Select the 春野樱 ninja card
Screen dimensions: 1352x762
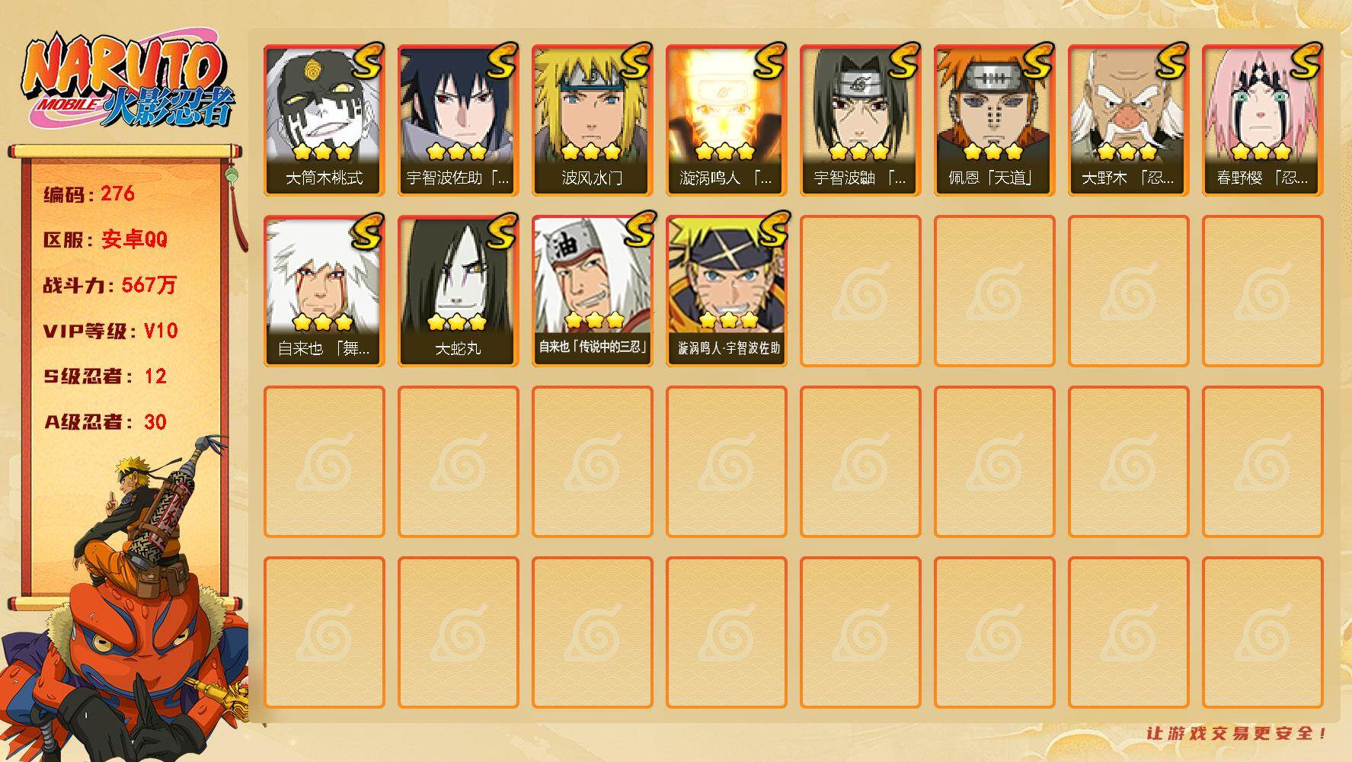click(1262, 120)
